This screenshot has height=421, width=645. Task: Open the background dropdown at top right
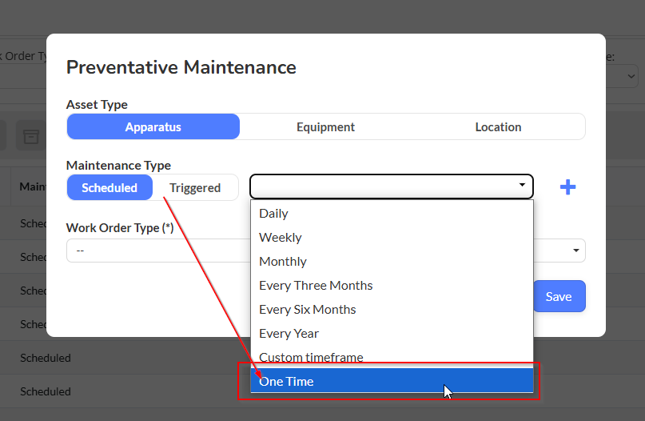631,76
